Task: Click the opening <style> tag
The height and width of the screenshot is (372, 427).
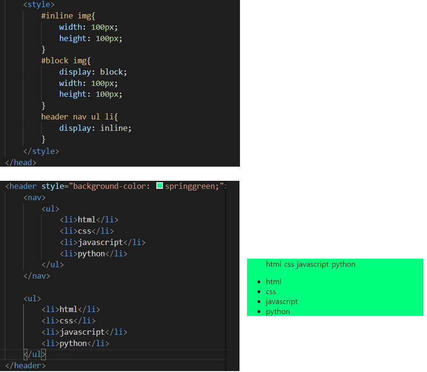Action: coord(39,4)
